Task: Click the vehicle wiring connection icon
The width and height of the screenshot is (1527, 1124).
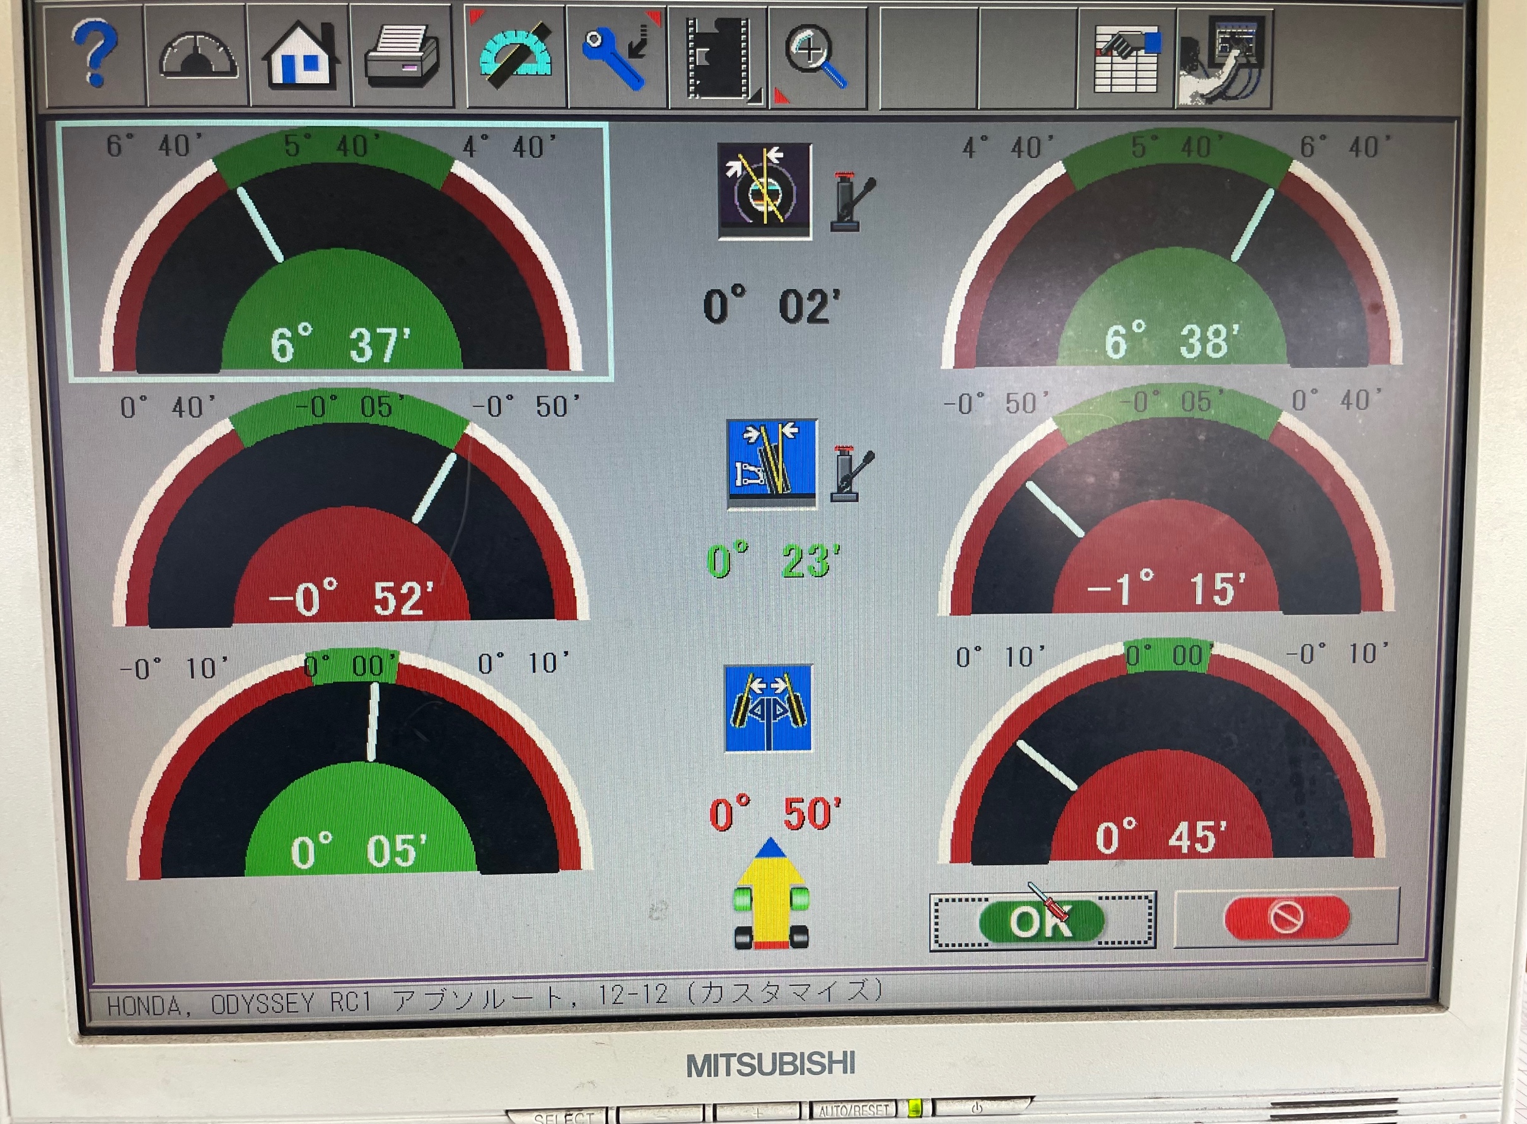Action: pyautogui.click(x=1223, y=60)
